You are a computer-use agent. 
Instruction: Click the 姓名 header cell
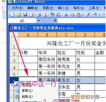[x=66, y=53]
